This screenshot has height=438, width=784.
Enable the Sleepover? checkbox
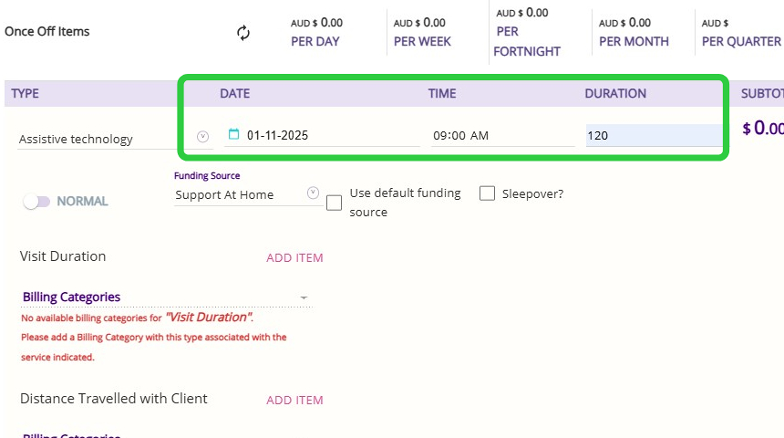click(487, 193)
